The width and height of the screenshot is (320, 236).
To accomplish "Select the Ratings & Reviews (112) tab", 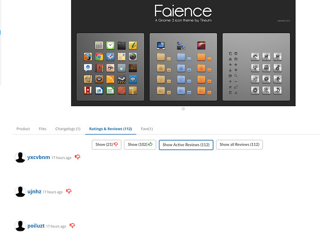I will click(x=111, y=129).
